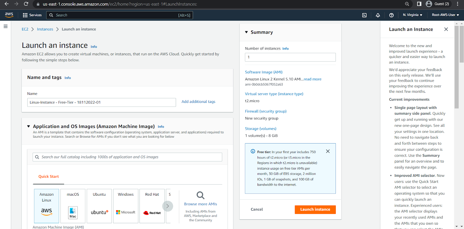The width and height of the screenshot is (464, 229).
Task: Open the notifications bell
Action: [x=378, y=15]
